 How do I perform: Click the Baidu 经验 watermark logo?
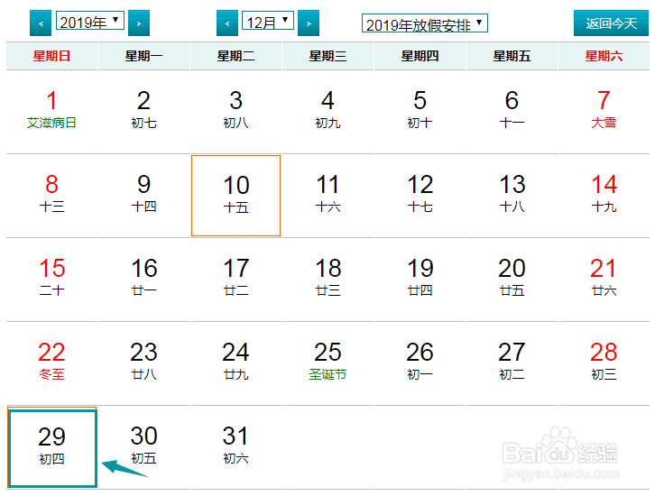(560, 454)
